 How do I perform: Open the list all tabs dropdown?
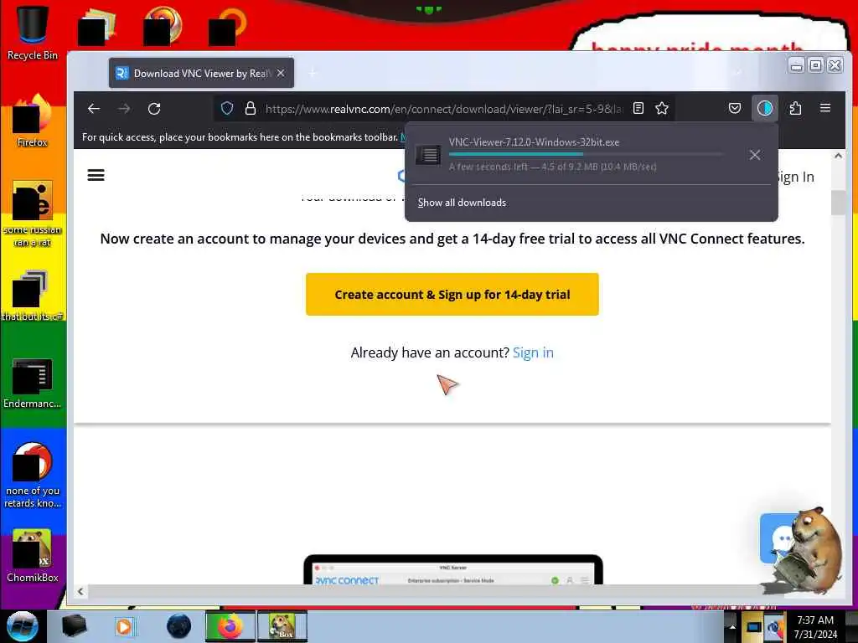[x=738, y=73]
